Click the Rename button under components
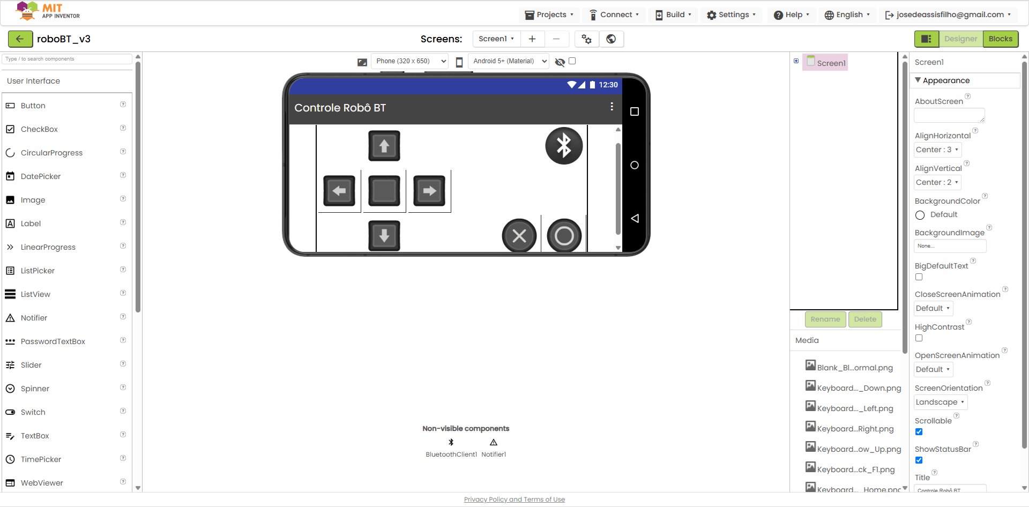1029x507 pixels. pos(825,319)
